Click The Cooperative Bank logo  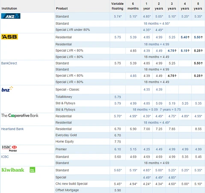[20, 115]
